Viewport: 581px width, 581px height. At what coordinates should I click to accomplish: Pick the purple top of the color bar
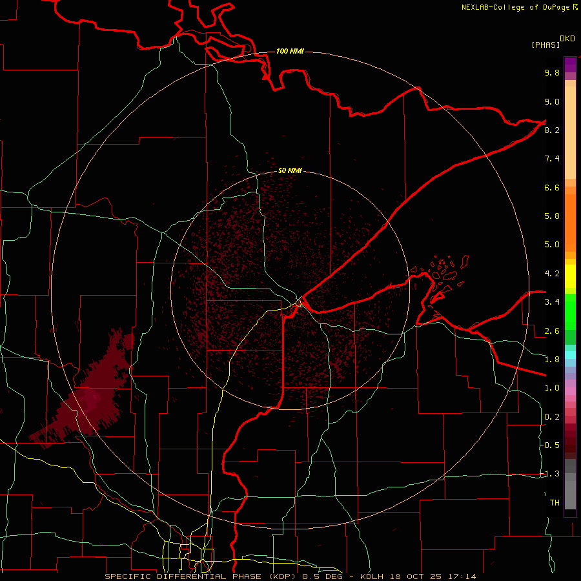pos(570,65)
